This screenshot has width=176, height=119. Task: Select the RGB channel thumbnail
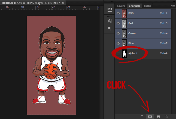click(x=124, y=14)
